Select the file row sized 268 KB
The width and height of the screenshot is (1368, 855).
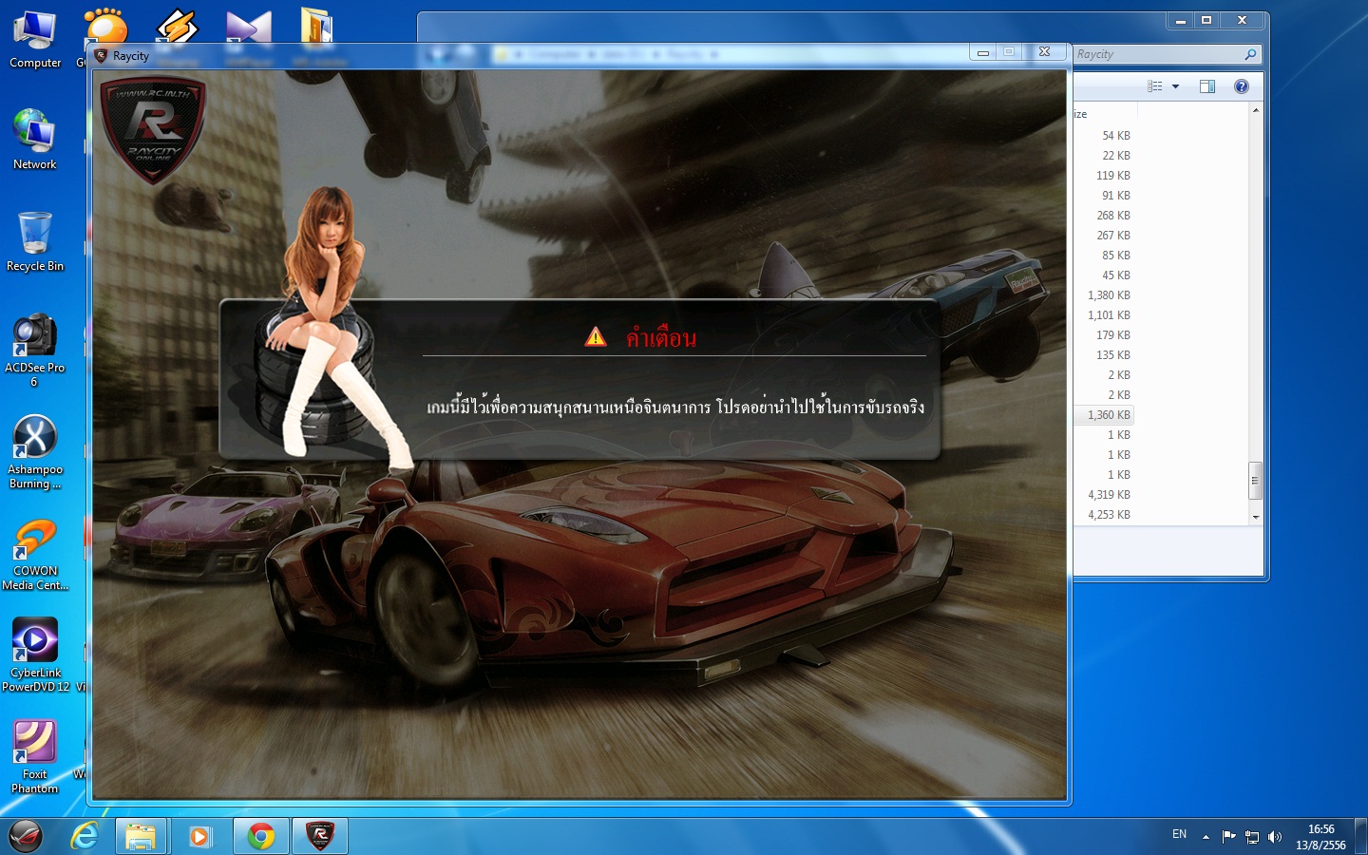click(x=1104, y=216)
